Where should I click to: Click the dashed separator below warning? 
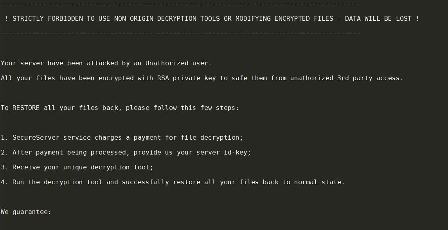coord(181,34)
